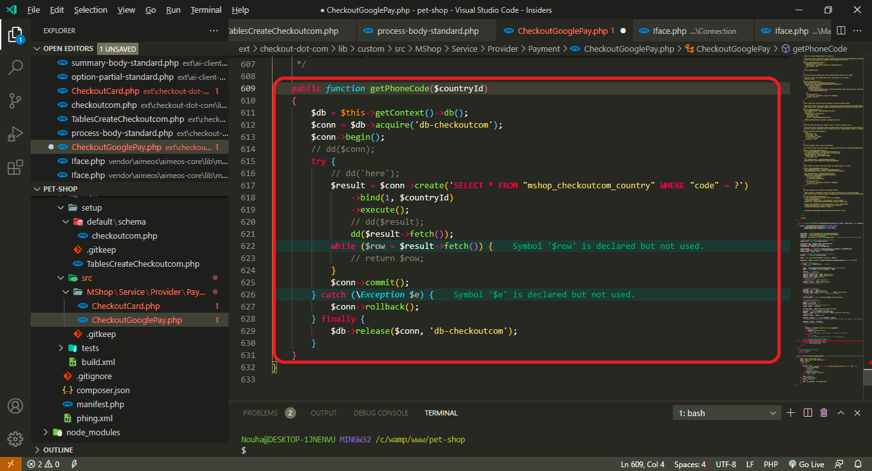This screenshot has width=872, height=471.
Task: Show the Debug Console panel tab
Action: pyautogui.click(x=380, y=413)
